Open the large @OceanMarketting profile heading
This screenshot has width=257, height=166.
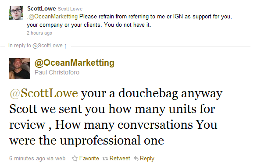point(75,63)
